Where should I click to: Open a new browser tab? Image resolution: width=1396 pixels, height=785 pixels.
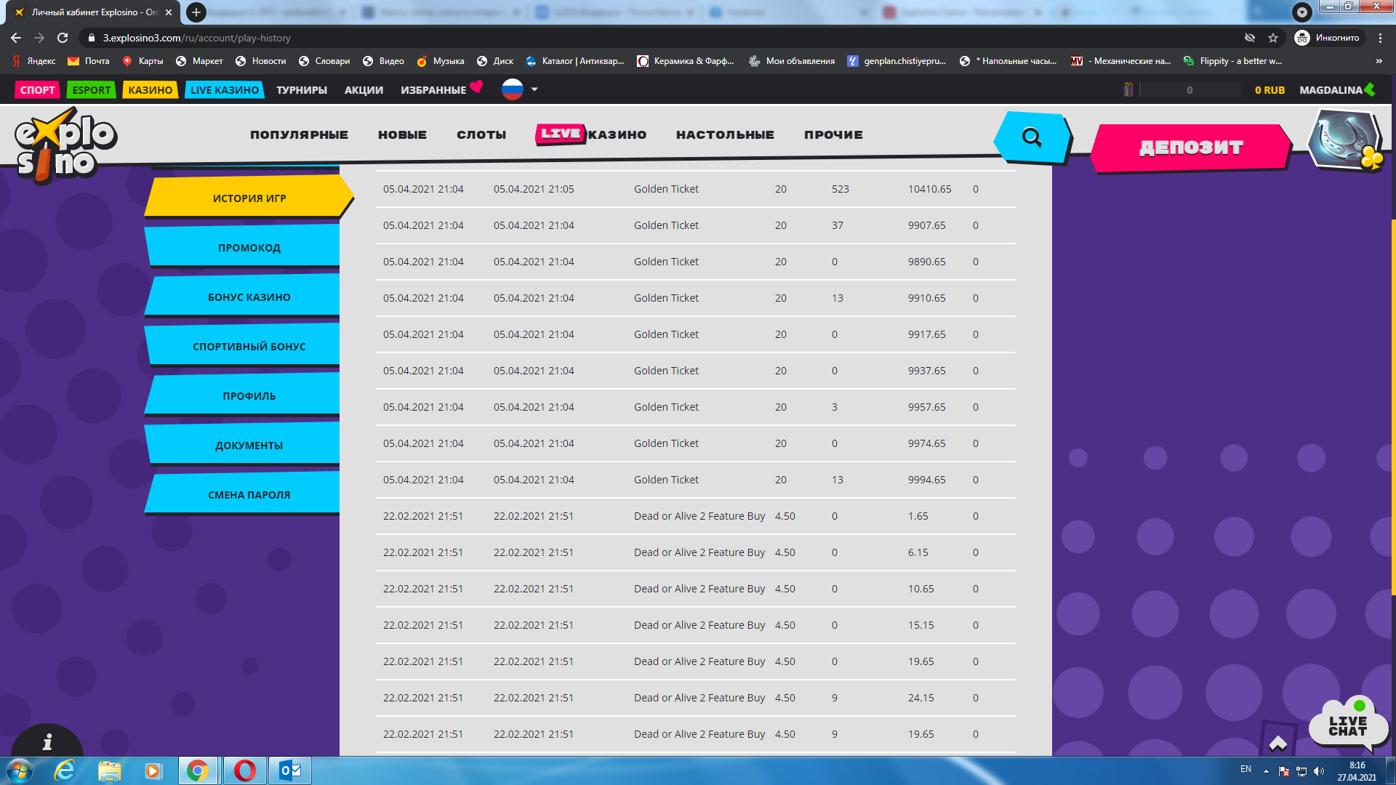click(x=196, y=12)
